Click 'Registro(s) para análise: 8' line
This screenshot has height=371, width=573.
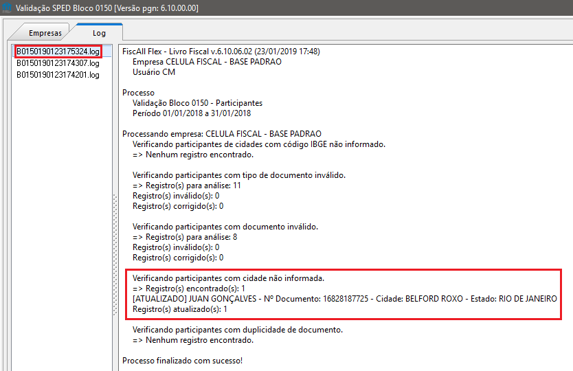[185, 237]
